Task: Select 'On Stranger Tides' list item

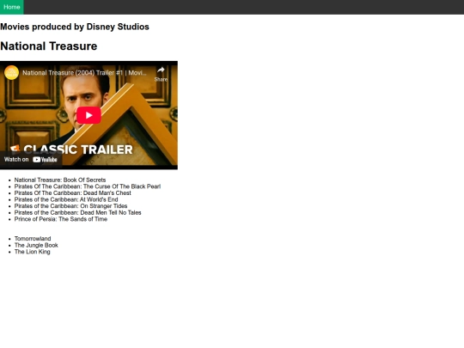Action: [x=71, y=206]
